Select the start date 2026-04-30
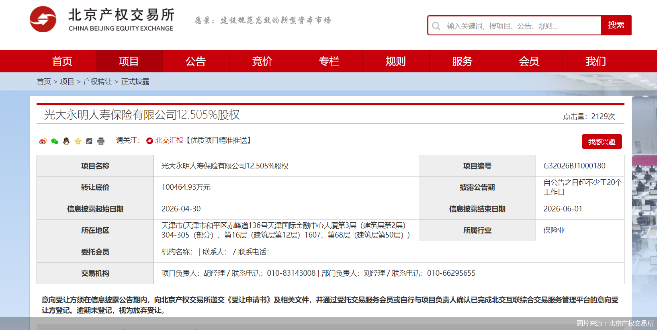657x330 pixels. (x=181, y=209)
